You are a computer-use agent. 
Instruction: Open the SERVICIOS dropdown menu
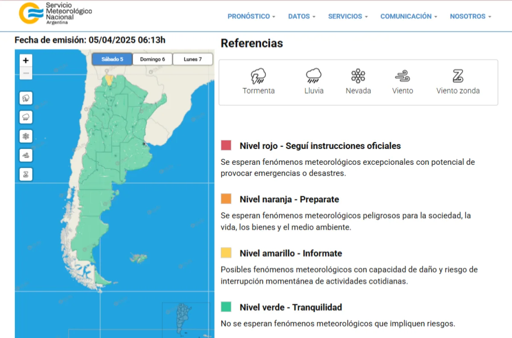pos(347,16)
